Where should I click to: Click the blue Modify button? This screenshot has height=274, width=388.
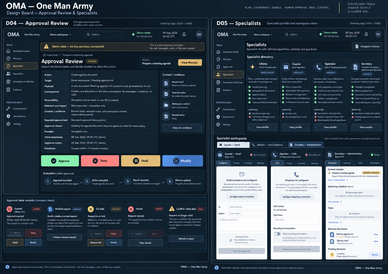183,161
